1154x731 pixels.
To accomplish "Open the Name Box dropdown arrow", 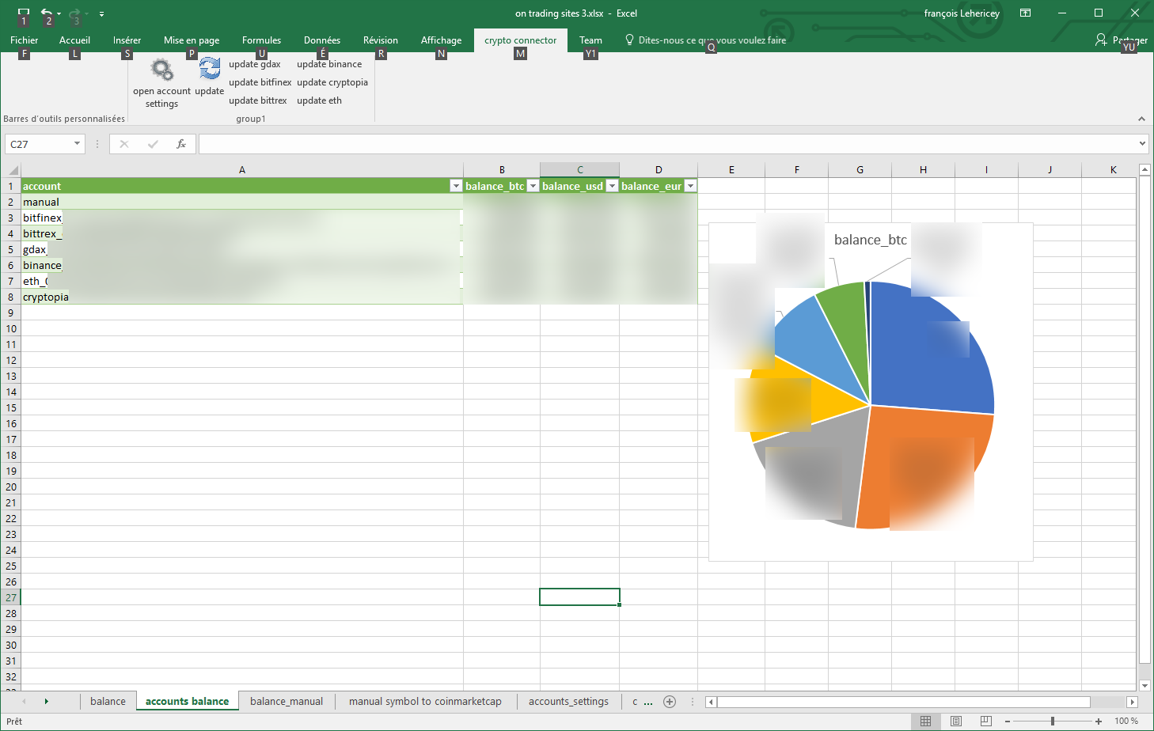I will tap(77, 144).
